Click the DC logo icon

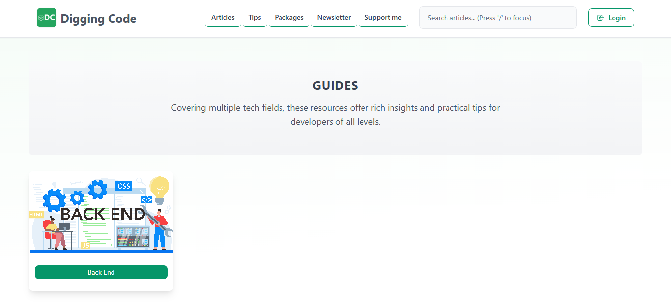46,17
